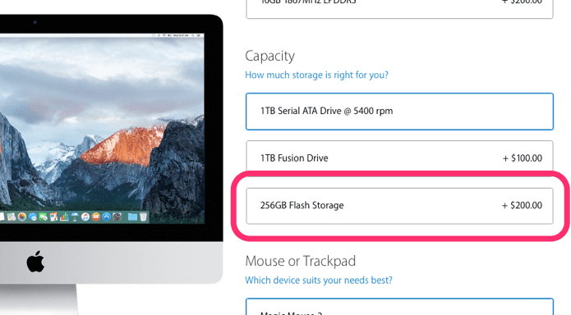Open the blue App Store dock icon
The height and width of the screenshot is (315, 571).
tap(106, 217)
